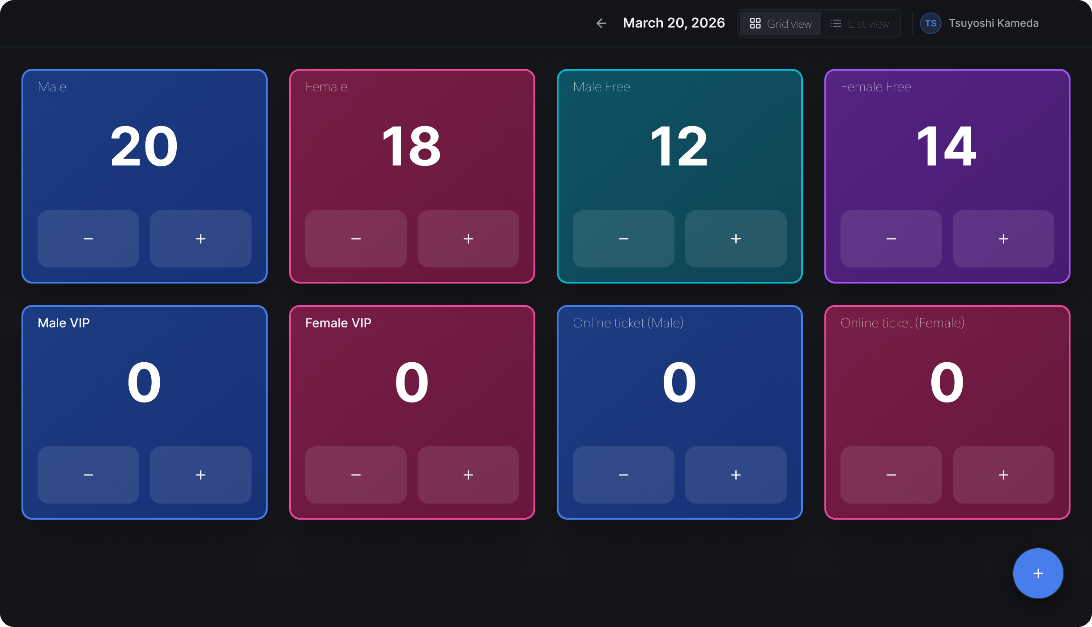
Task: Click the back arrow beside the date
Action: point(601,23)
